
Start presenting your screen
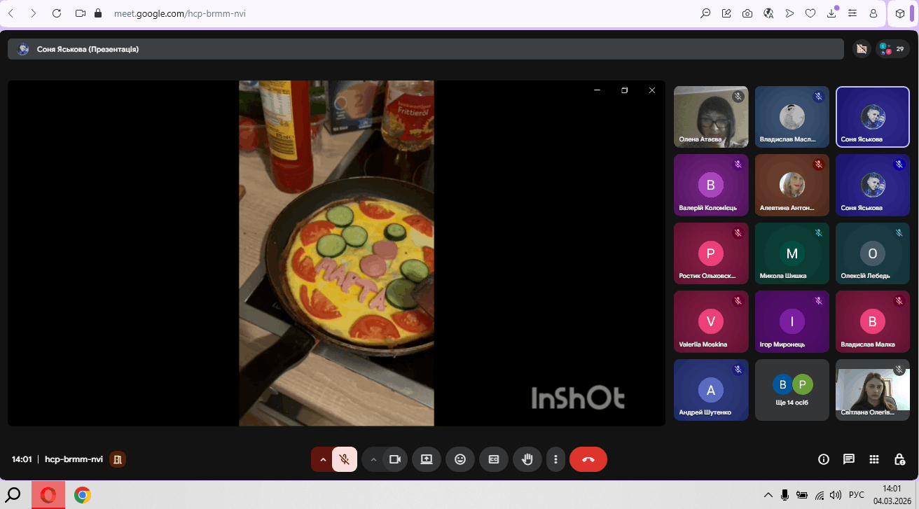tap(426, 459)
